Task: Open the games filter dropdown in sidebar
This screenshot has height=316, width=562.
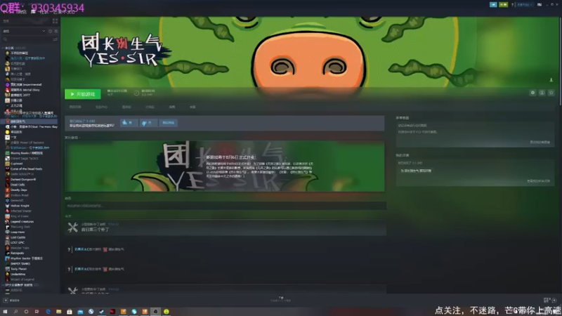Action: (24, 31)
